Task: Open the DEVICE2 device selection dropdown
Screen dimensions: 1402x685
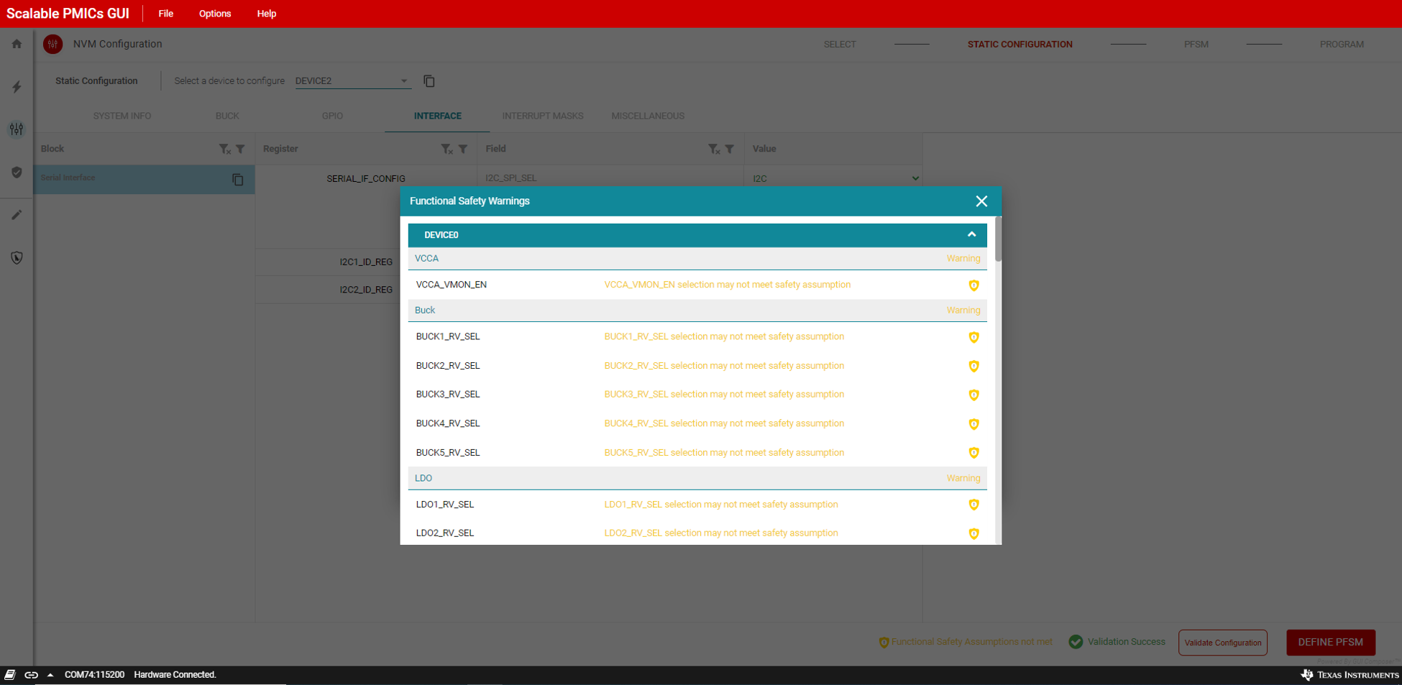Action: click(x=352, y=81)
